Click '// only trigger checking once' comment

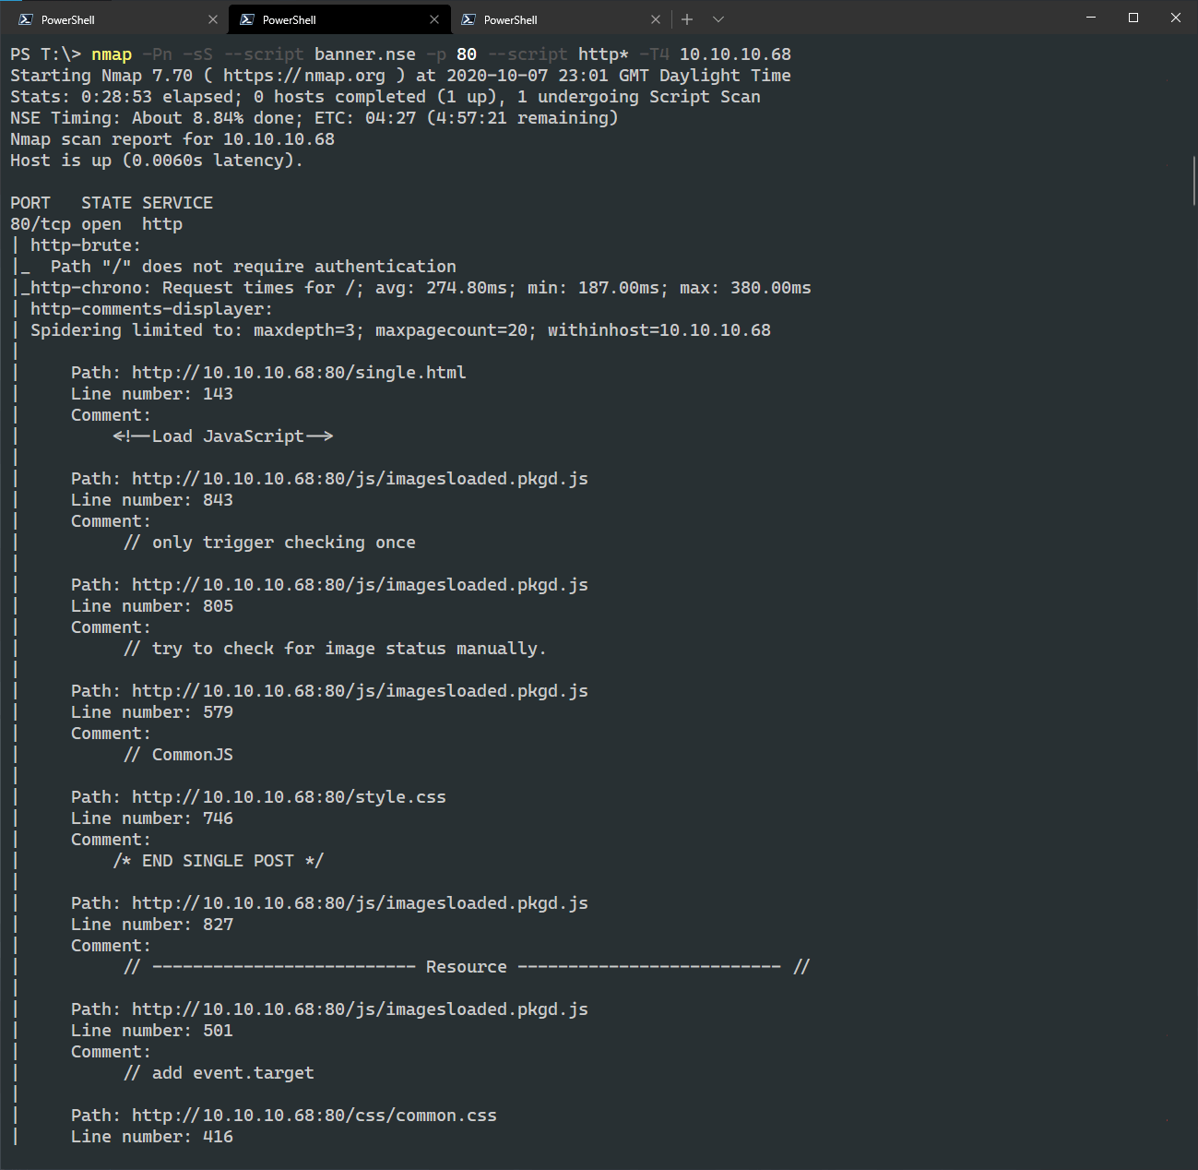pos(269,543)
